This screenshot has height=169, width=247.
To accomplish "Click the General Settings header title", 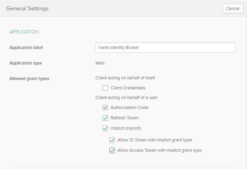I will [27, 8].
